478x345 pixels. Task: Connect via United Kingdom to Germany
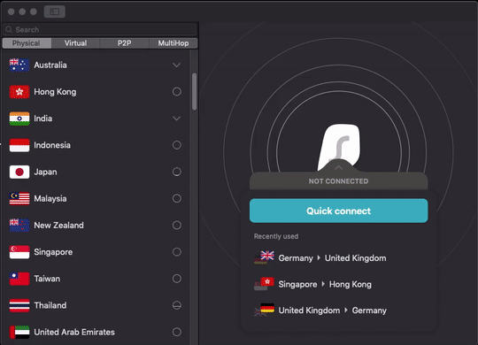point(320,310)
